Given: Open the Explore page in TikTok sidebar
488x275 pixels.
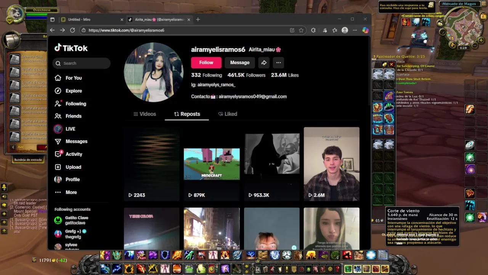Looking at the screenshot, I should [x=69, y=91].
